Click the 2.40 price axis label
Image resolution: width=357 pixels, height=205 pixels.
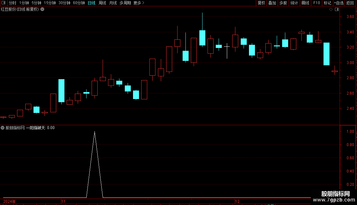(350, 108)
